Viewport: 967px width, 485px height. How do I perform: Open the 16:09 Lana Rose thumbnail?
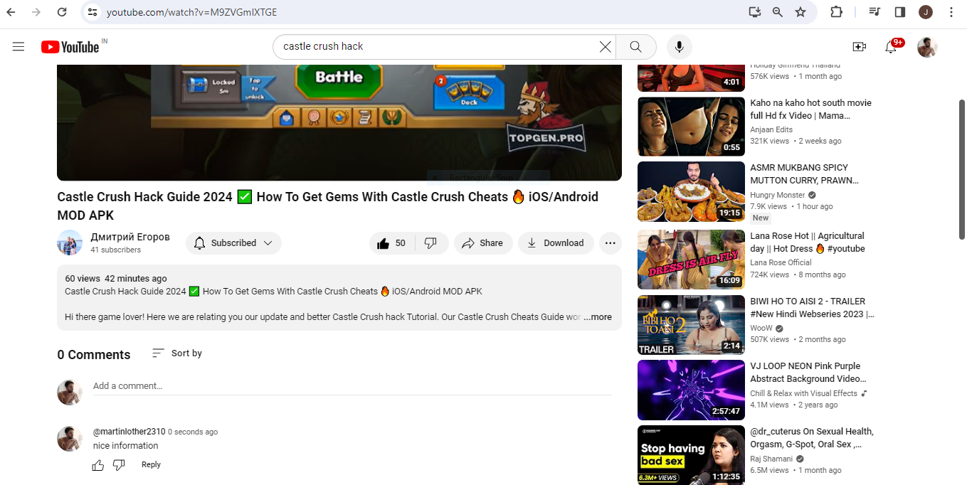point(691,260)
